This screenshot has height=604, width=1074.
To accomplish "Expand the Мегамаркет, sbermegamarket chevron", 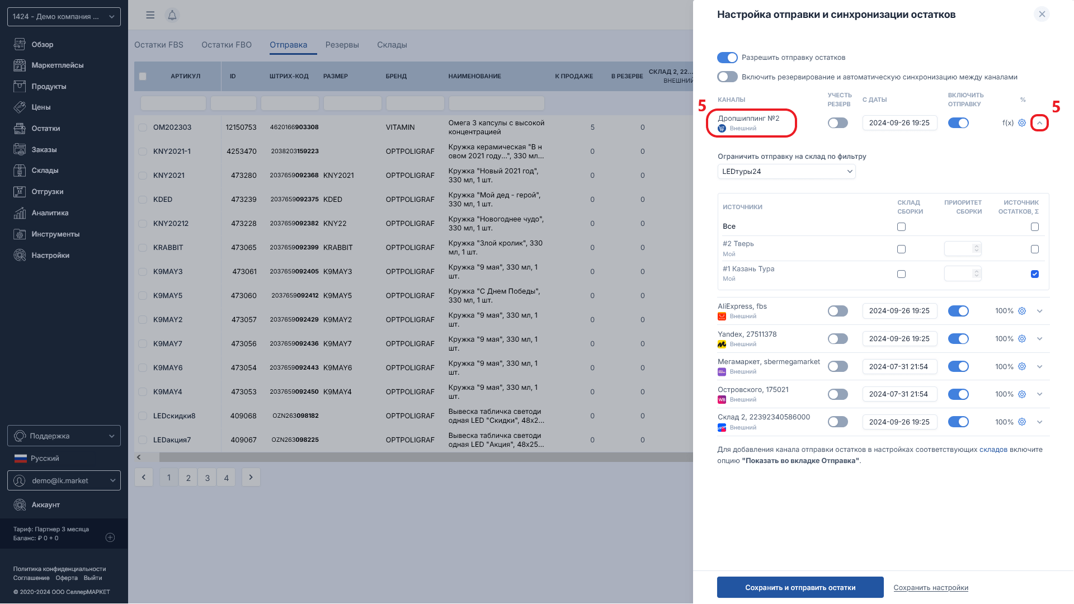I will [x=1040, y=367].
